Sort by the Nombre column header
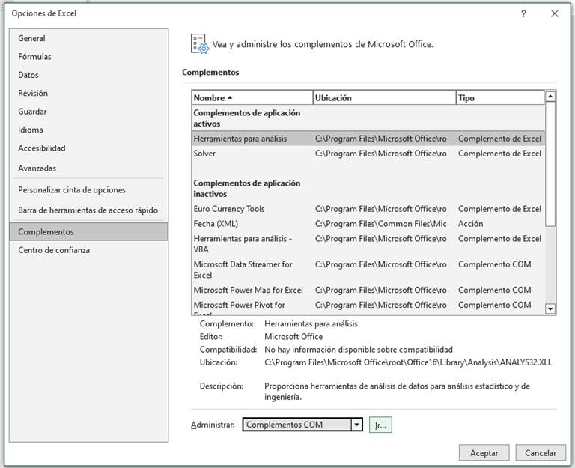The height and width of the screenshot is (468, 575). tap(252, 98)
